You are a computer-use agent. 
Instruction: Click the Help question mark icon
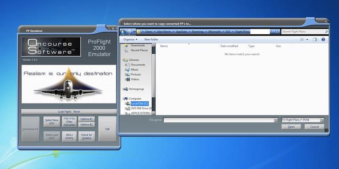click(x=323, y=40)
